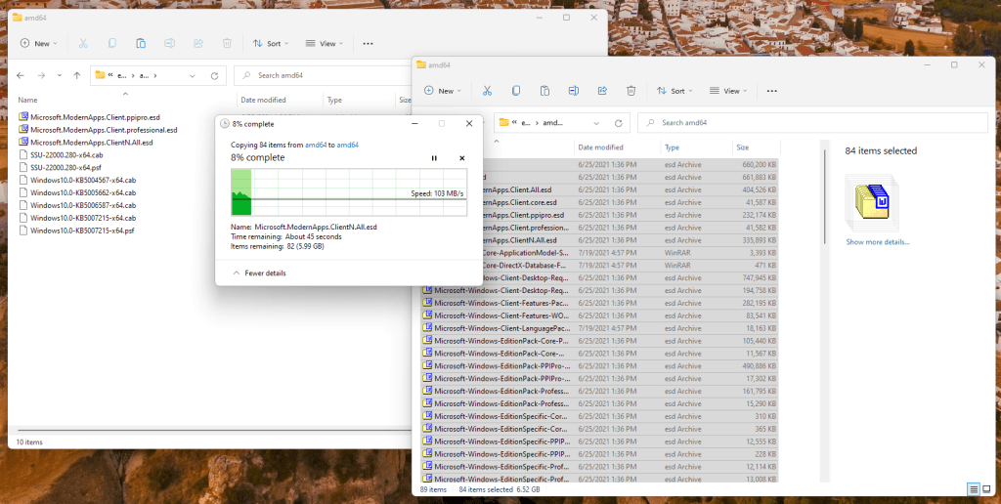Open destination amd64 link after 'to'
The image size is (1001, 504).
tap(347, 145)
